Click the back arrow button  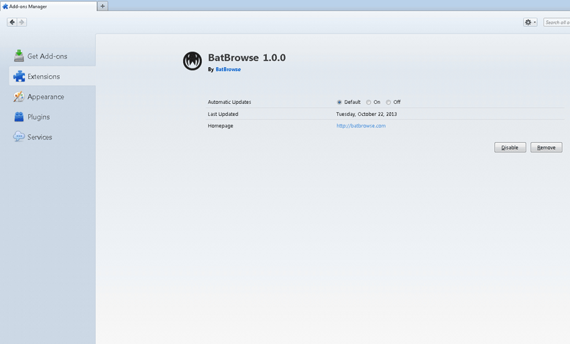[x=12, y=22]
